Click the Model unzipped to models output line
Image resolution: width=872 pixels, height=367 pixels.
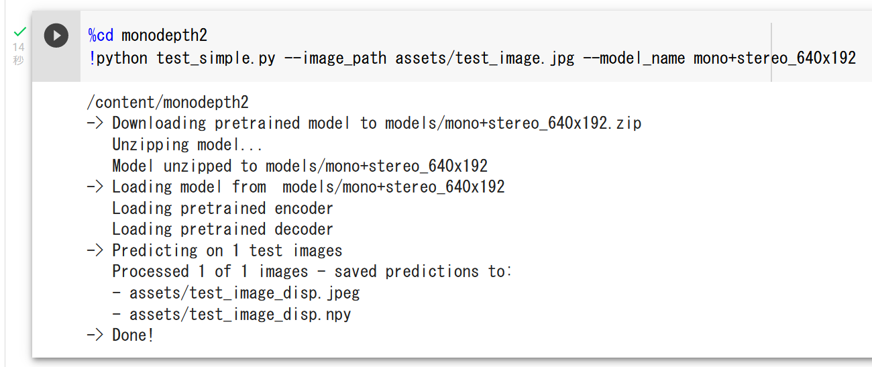300,166
